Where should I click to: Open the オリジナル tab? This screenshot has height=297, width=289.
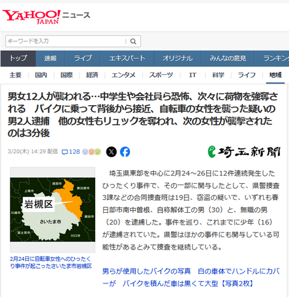pyautogui.click(x=178, y=58)
